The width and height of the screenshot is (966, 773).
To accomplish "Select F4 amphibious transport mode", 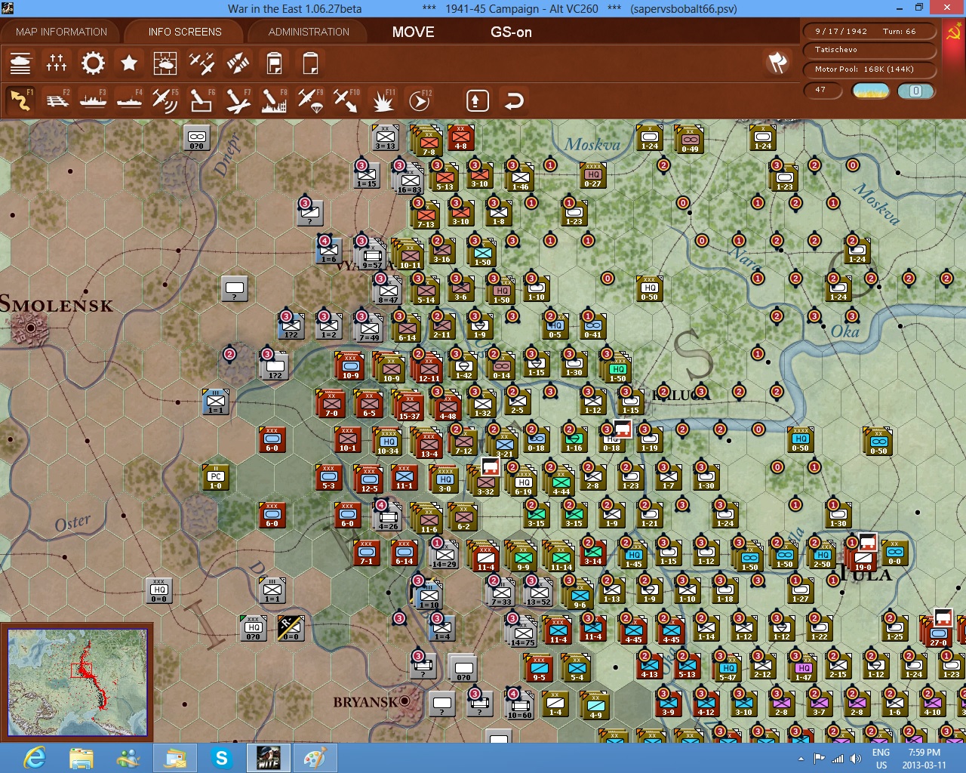I will tap(129, 100).
